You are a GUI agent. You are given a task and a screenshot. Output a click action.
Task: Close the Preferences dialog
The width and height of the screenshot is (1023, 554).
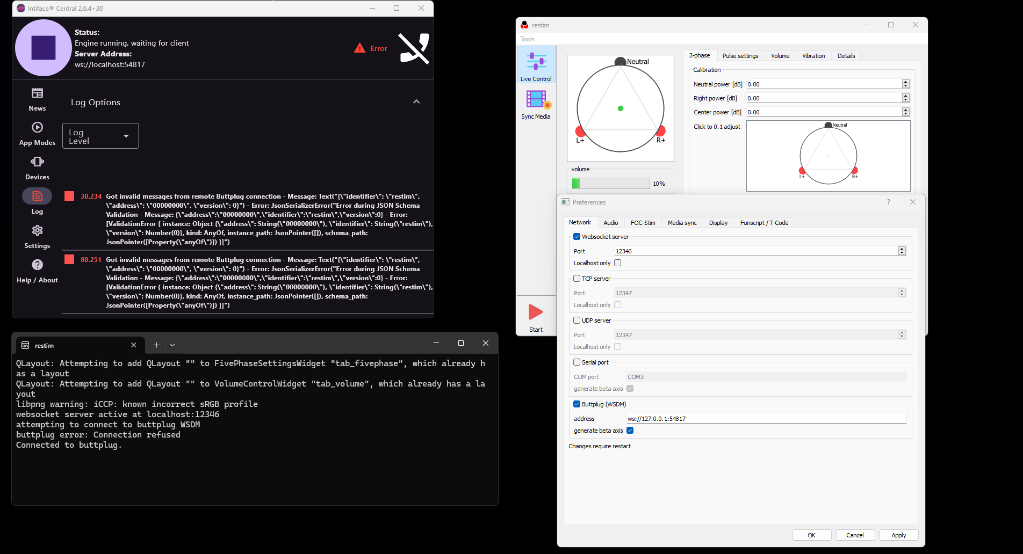(x=913, y=202)
